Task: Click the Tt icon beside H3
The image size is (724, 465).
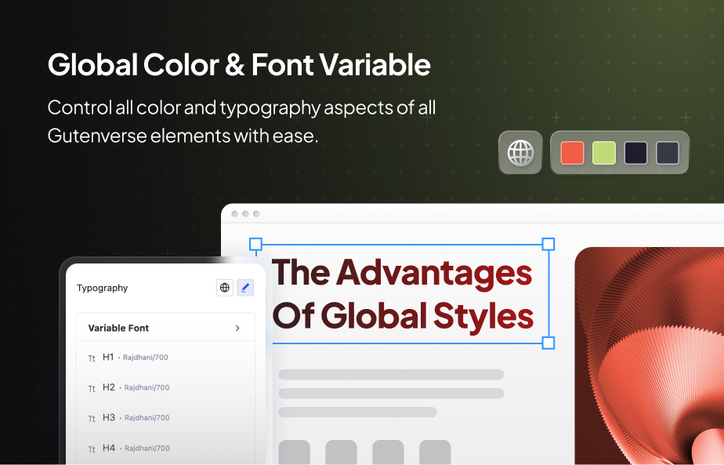Action: tap(92, 419)
